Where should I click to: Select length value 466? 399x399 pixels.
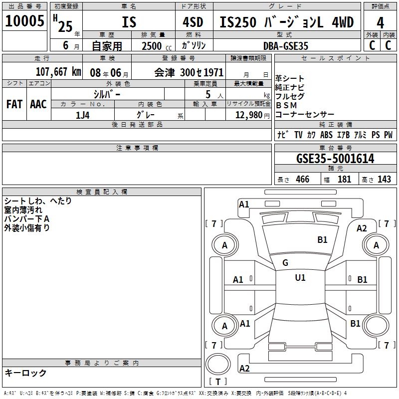(302, 179)
